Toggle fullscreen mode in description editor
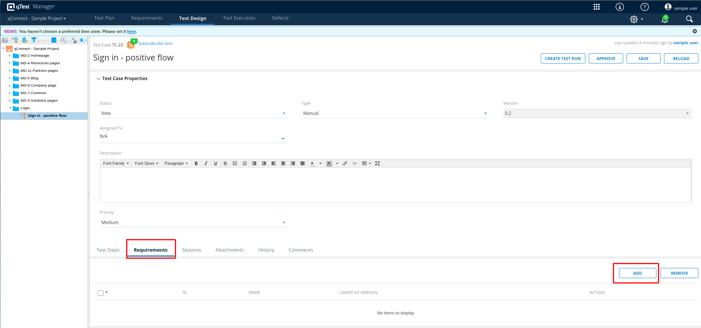Image resolution: width=701 pixels, height=328 pixels. tap(377, 164)
